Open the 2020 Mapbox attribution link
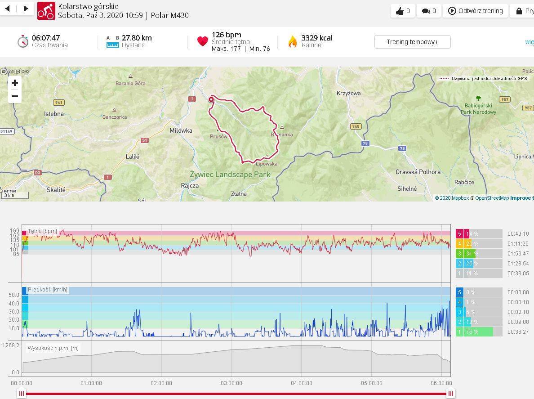Viewport: 534px width, 399px height. 452,198
